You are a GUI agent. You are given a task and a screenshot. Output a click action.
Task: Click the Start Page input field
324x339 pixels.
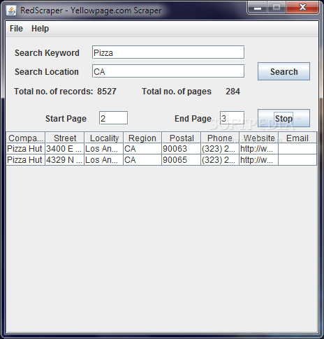[x=113, y=118]
